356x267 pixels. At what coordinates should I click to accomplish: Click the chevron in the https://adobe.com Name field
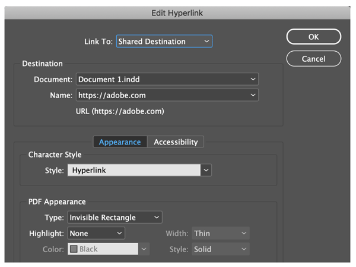coord(253,95)
